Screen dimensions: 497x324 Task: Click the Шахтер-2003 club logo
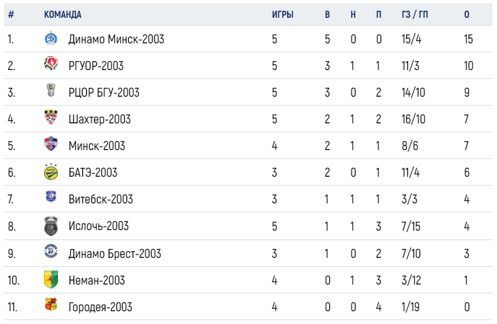coord(51,117)
